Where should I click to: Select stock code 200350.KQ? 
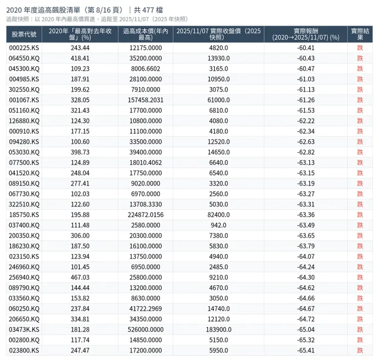(24, 236)
